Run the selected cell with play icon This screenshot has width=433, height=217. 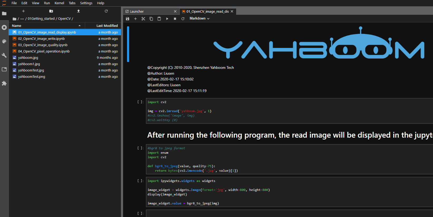pyautogui.click(x=167, y=19)
